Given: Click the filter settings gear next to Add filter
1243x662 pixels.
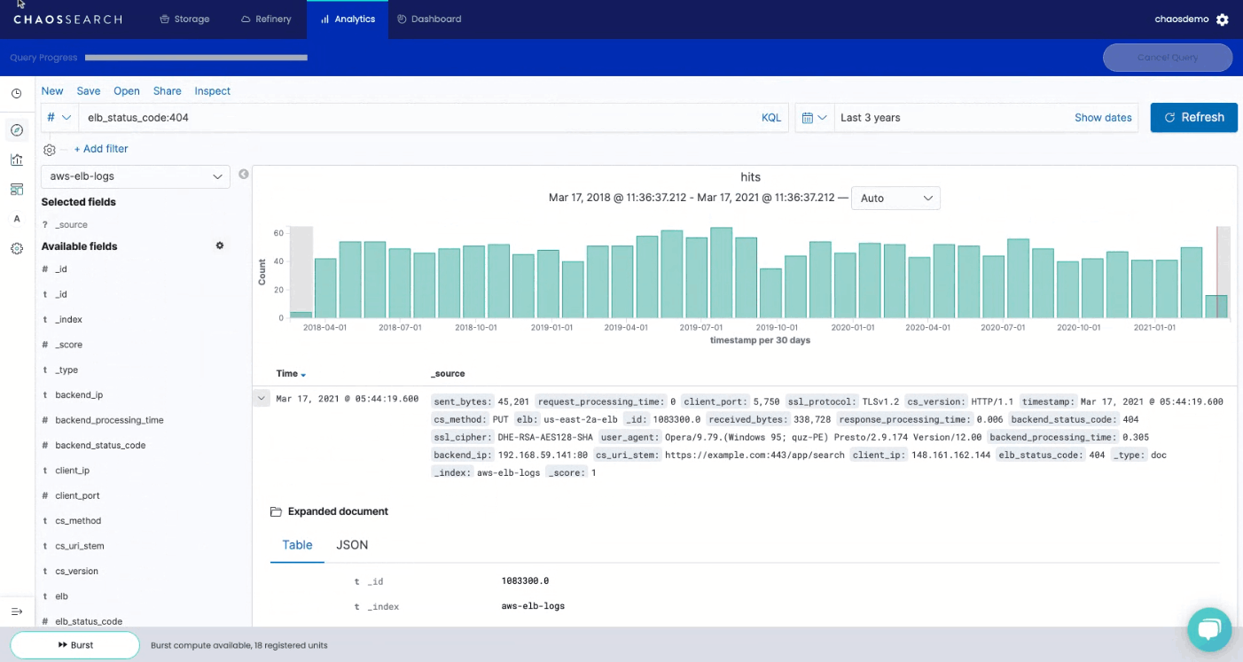Looking at the screenshot, I should pyautogui.click(x=49, y=149).
